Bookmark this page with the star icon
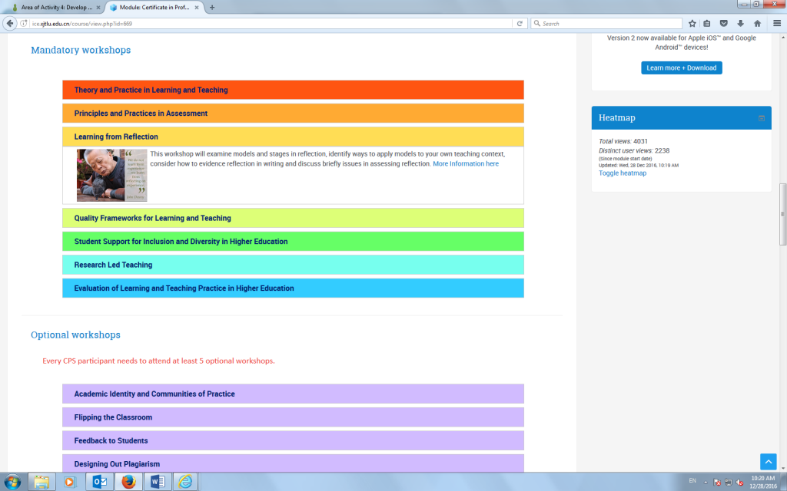This screenshot has width=787, height=491. [x=692, y=23]
